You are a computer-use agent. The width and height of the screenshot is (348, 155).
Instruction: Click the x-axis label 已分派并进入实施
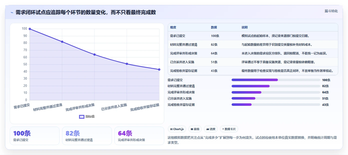114,107
